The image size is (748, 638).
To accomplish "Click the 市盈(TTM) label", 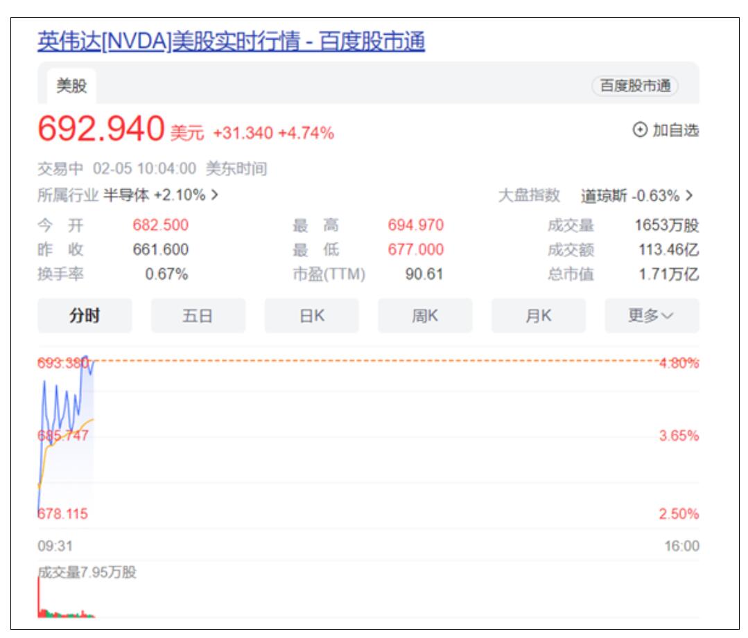I will (329, 274).
